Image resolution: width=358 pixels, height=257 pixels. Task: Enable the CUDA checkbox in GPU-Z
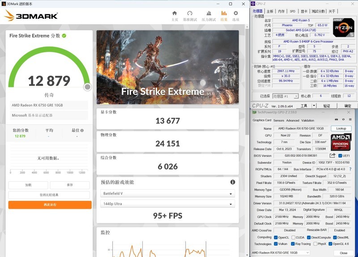click(293, 238)
